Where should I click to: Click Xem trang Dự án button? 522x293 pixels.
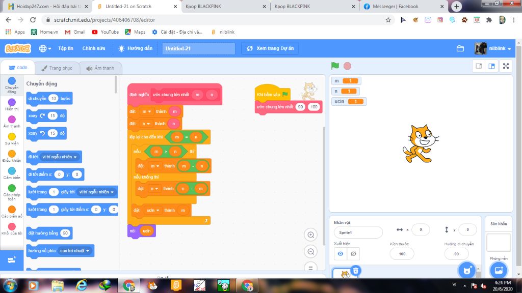(x=270, y=48)
